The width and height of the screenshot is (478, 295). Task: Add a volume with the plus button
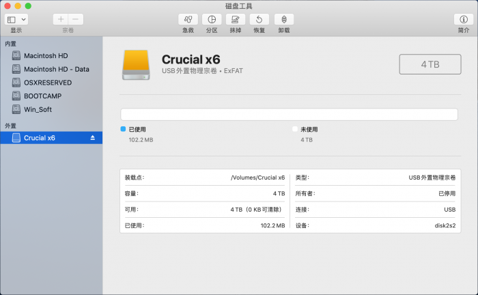(61, 20)
